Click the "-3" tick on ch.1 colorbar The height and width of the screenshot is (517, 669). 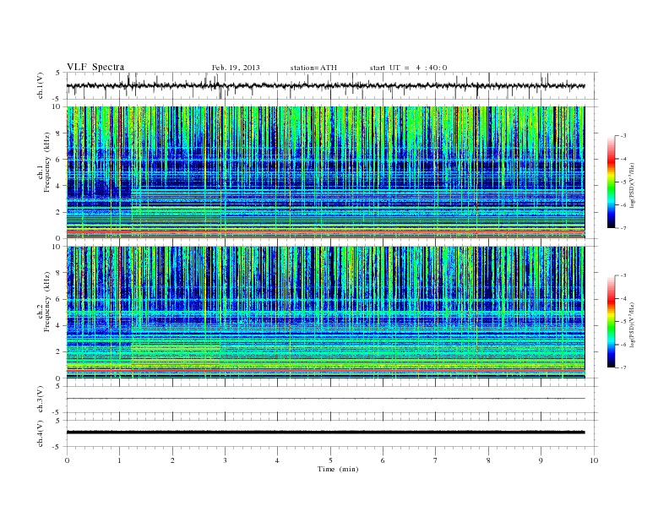[x=623, y=136]
